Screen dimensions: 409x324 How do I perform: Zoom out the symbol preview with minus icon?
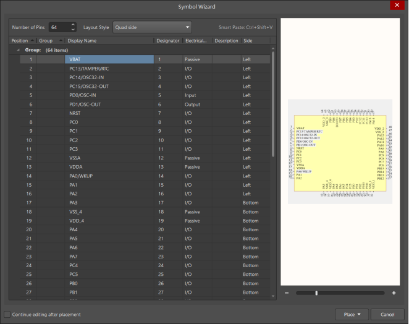click(x=287, y=292)
